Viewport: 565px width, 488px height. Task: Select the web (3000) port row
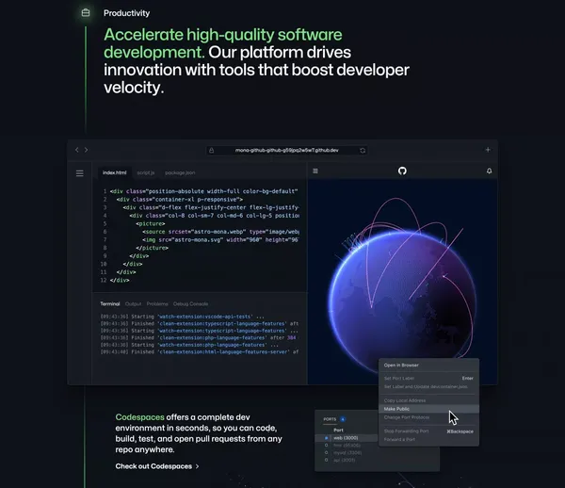click(x=347, y=438)
